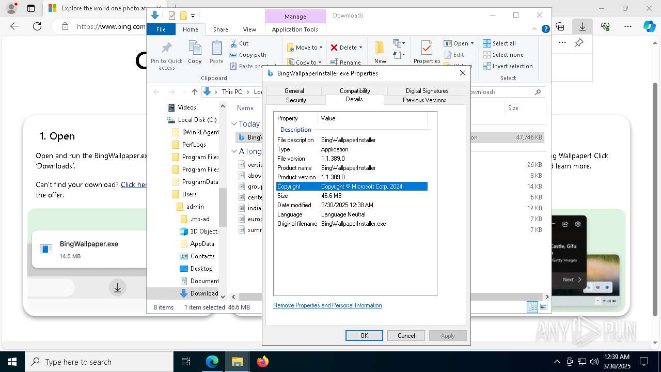Click Invert selection in the ribbon
This screenshot has height=372, width=661.
(508, 66)
